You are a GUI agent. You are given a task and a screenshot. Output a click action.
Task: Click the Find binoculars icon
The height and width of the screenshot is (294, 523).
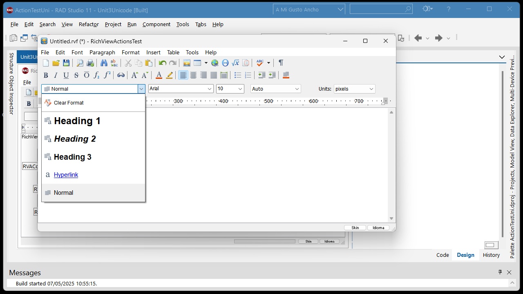pyautogui.click(x=104, y=63)
